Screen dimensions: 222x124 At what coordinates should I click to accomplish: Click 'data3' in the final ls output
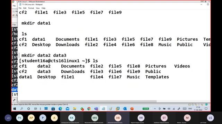(44, 72)
